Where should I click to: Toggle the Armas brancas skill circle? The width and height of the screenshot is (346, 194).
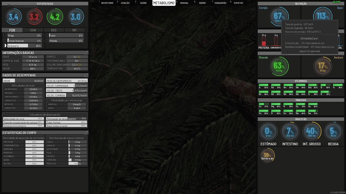pos(5,40)
